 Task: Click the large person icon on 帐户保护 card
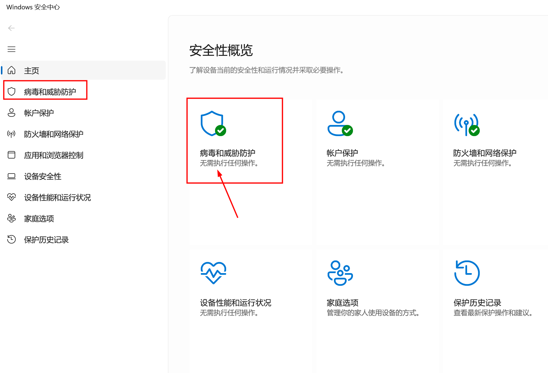pos(340,123)
